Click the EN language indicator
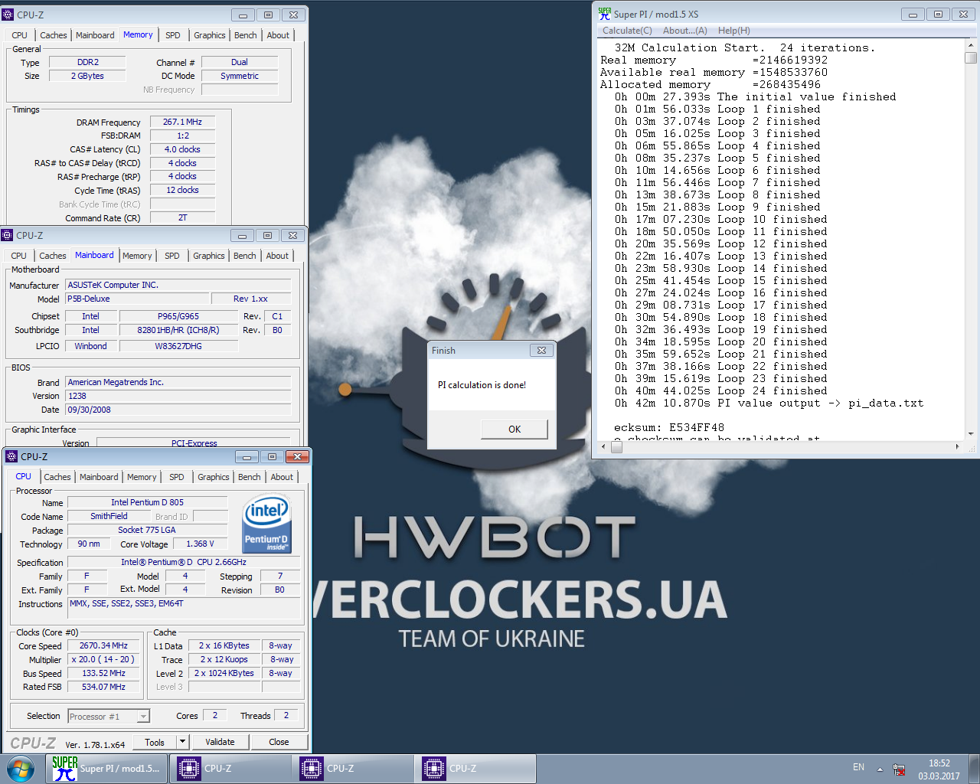The width and height of the screenshot is (980, 784). (x=858, y=767)
